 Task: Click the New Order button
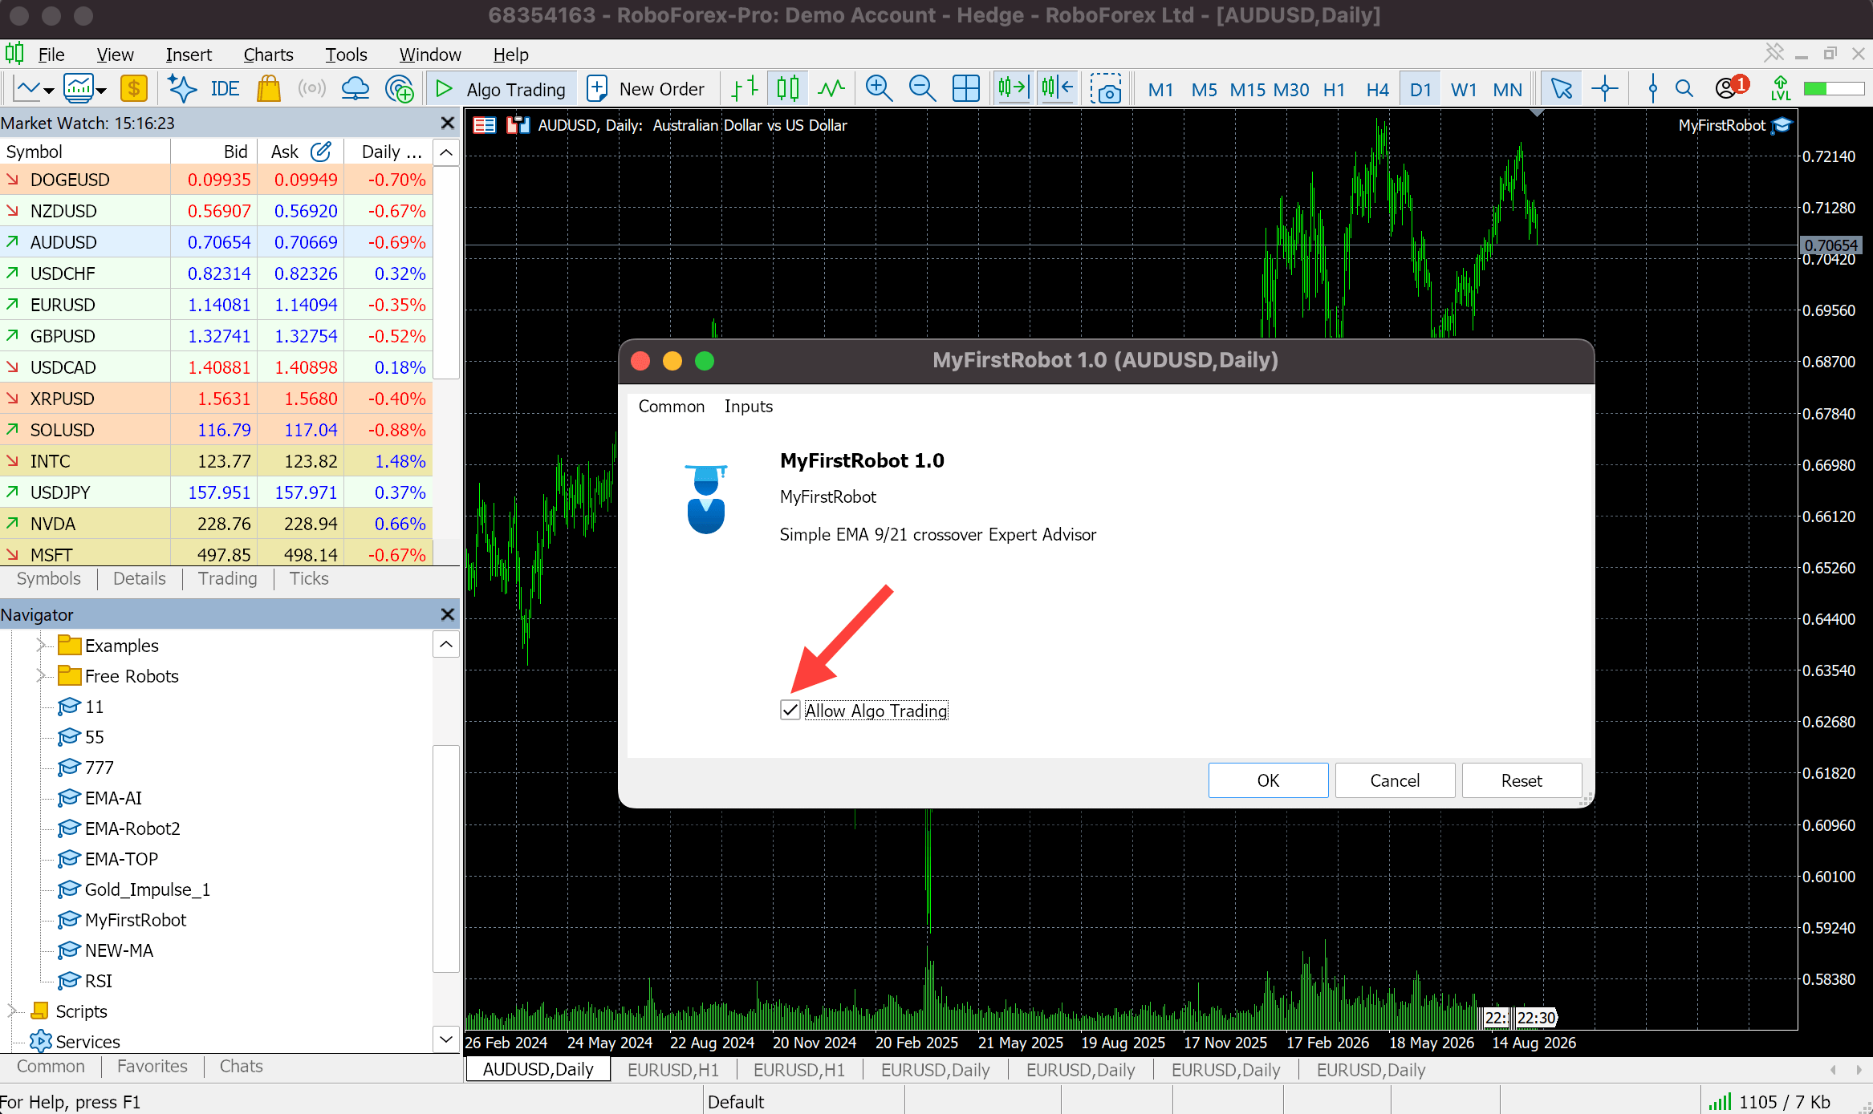tap(646, 89)
